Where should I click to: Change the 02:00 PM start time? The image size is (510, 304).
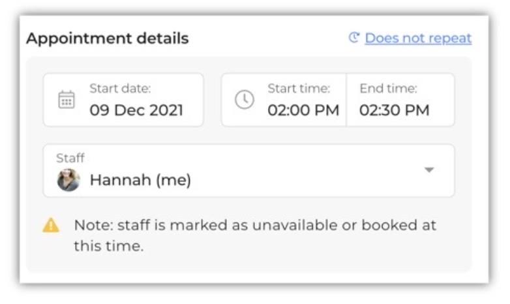point(303,110)
